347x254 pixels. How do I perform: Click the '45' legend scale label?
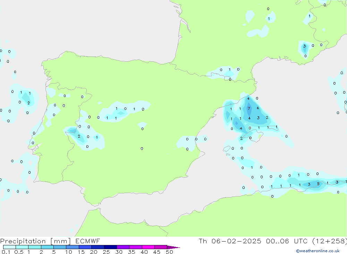pos(157,252)
